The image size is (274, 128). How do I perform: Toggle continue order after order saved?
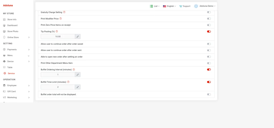click(209, 44)
